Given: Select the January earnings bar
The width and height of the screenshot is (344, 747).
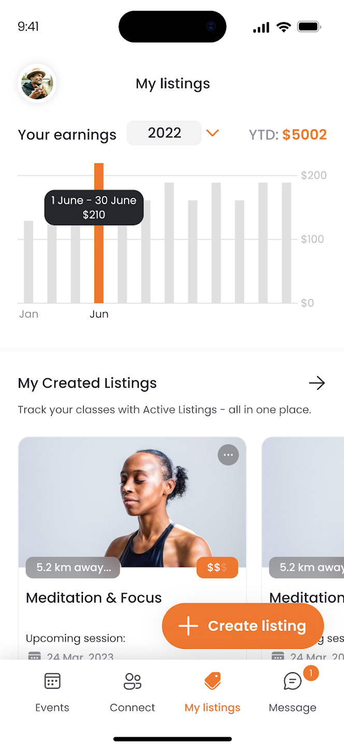Looking at the screenshot, I should click(x=28, y=262).
